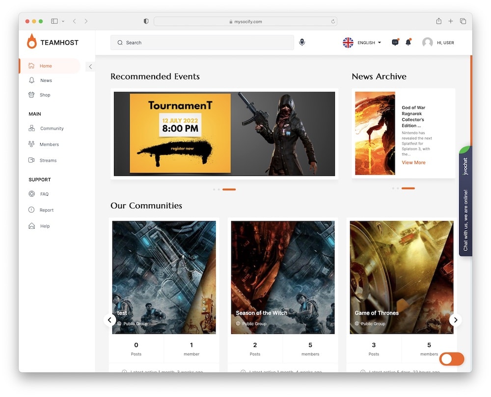Toggle the orange switch at bottom right
Screen dimensions: 491x397
[x=452, y=359]
